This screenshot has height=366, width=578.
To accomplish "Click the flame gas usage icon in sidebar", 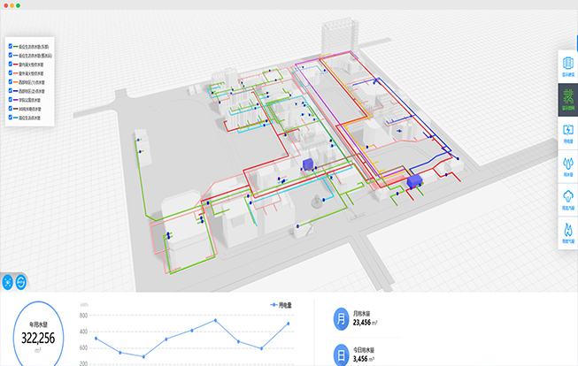I will click(x=567, y=233).
